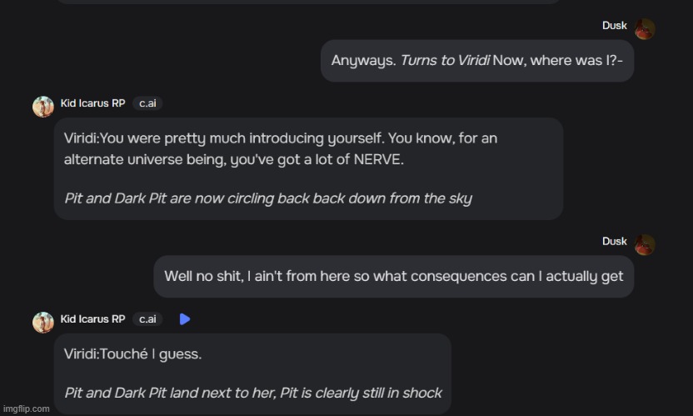Click the Dusk username above the Anyways message
Viewport: 693px width, 416px height.
point(615,26)
